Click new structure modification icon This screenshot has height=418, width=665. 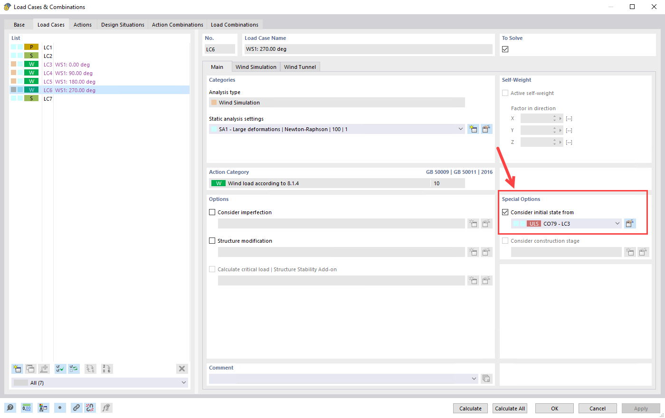473,252
